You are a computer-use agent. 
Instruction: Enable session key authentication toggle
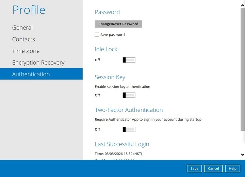click(x=129, y=95)
